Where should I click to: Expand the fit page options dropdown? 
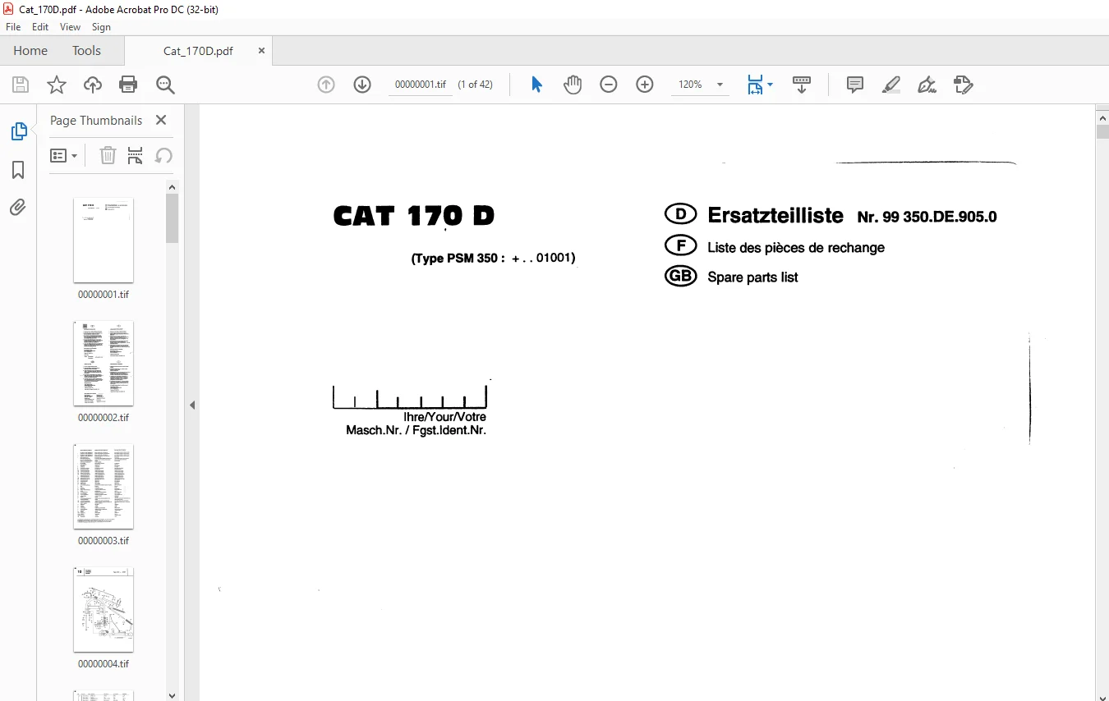click(760, 85)
